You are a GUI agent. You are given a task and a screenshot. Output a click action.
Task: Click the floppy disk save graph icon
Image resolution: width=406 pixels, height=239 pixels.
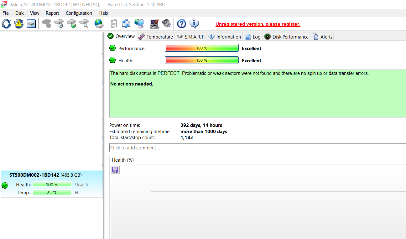tap(115, 170)
